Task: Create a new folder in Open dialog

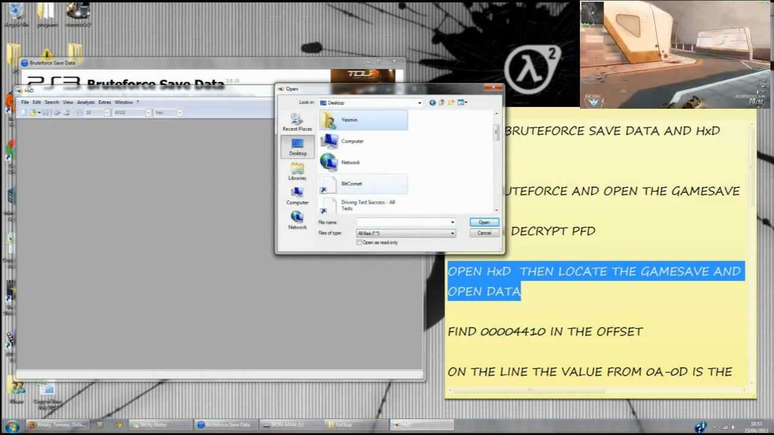Action: pos(451,103)
